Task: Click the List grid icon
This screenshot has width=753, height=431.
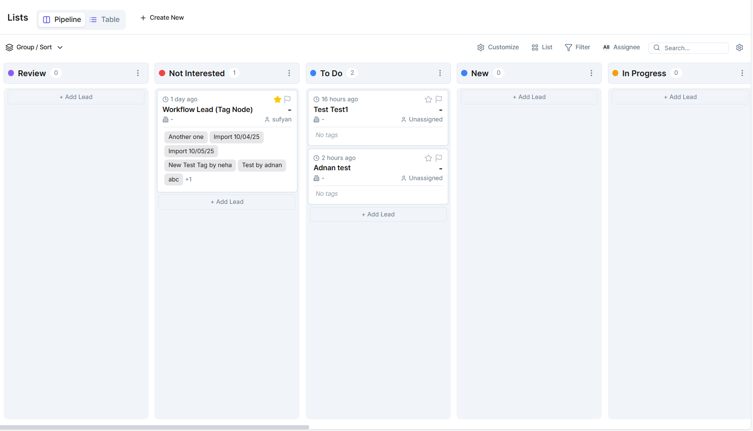Action: pyautogui.click(x=535, y=47)
